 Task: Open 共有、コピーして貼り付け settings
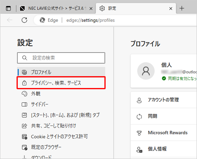pos(61,126)
